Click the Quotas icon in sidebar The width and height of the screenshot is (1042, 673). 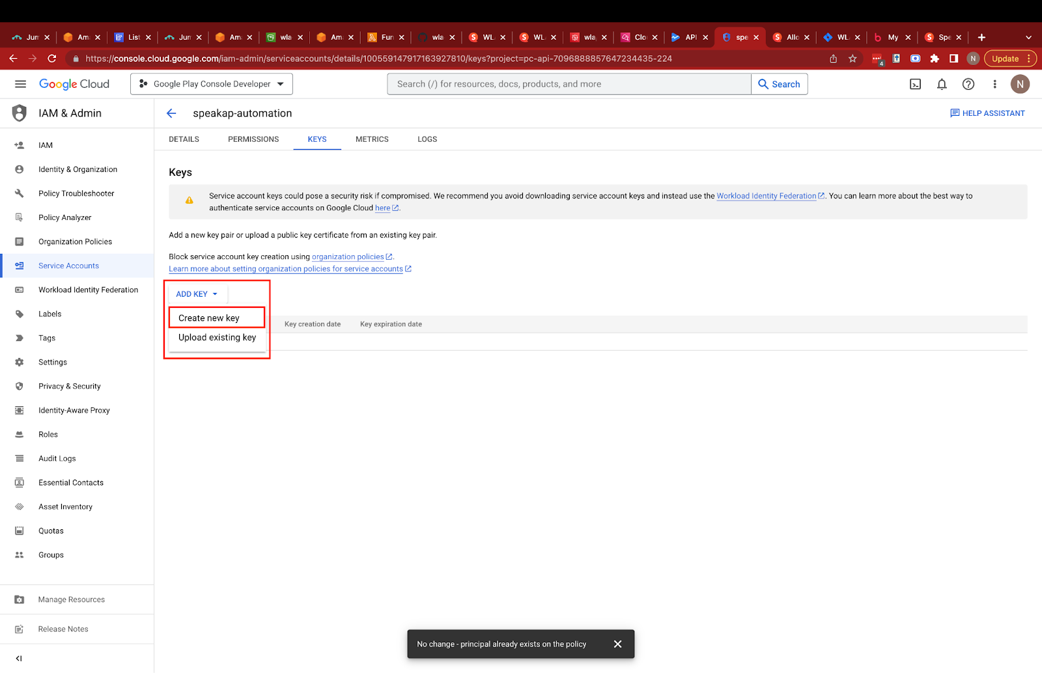(x=20, y=530)
